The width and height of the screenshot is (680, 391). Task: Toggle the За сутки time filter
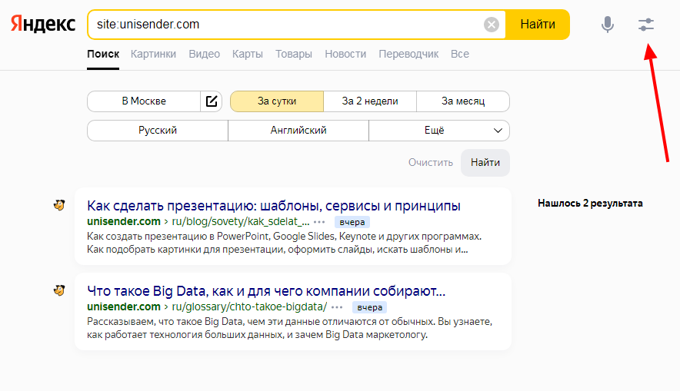click(x=277, y=101)
